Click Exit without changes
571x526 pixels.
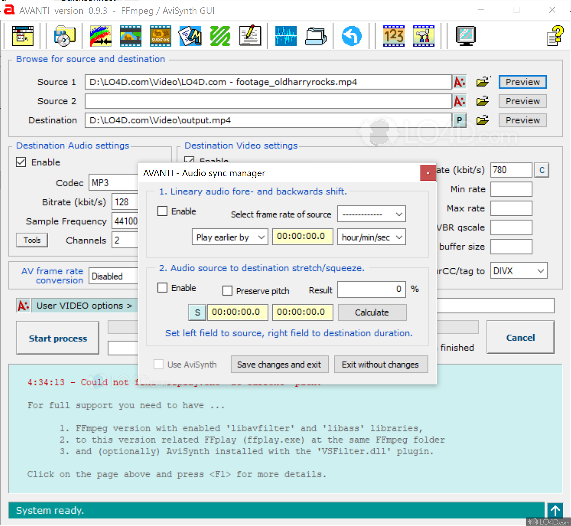pyautogui.click(x=381, y=364)
